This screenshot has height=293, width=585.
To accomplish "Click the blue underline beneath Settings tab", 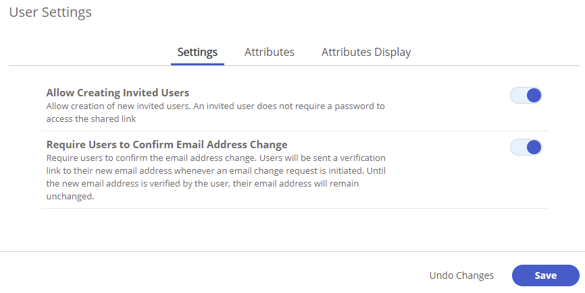I will tap(197, 64).
